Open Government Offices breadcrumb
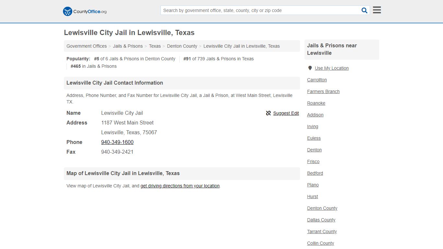Viewport: 443px width, 249px height. point(87,46)
